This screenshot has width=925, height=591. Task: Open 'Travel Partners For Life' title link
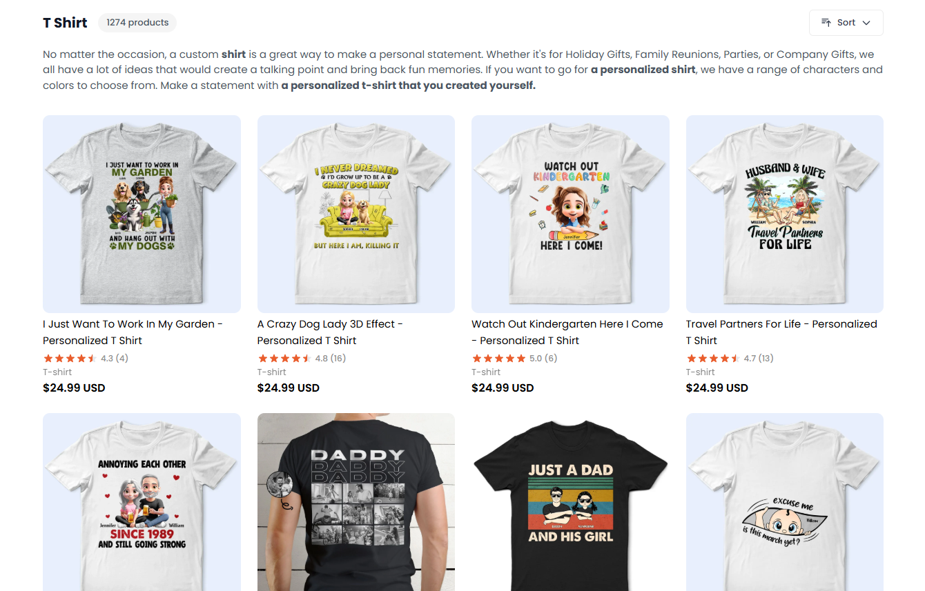(x=781, y=332)
